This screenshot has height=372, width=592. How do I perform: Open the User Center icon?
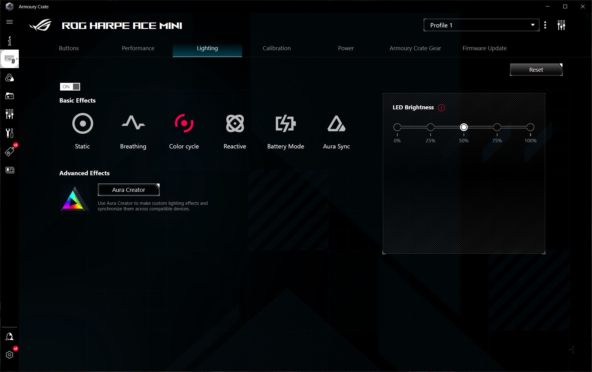10,336
